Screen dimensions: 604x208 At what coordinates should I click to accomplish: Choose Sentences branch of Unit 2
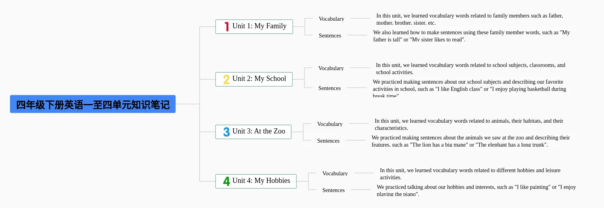click(330, 88)
